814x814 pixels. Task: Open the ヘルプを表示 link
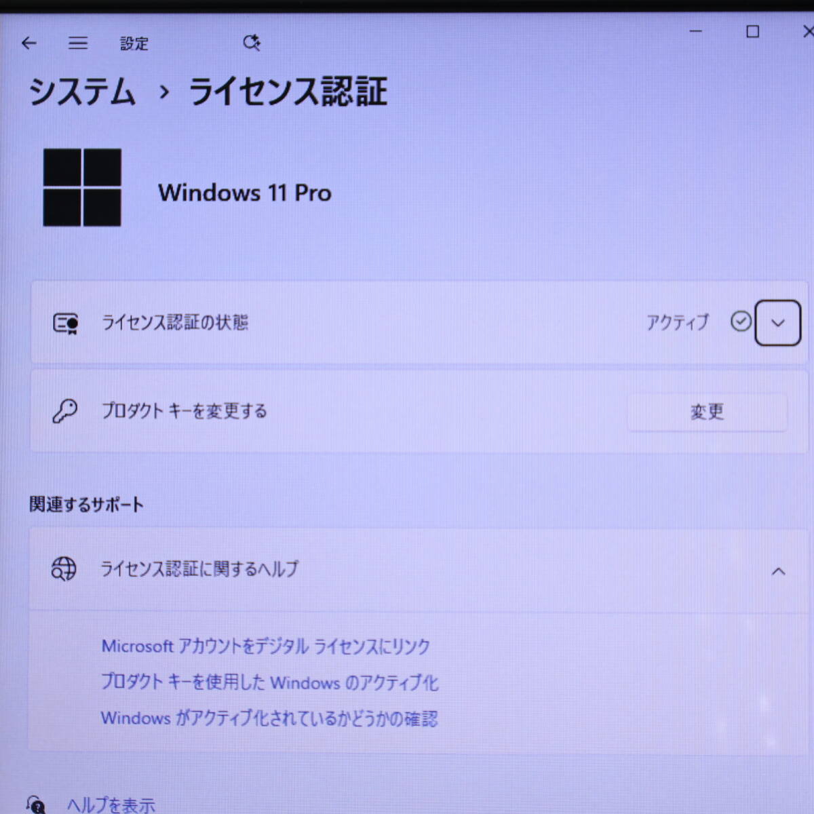111,805
